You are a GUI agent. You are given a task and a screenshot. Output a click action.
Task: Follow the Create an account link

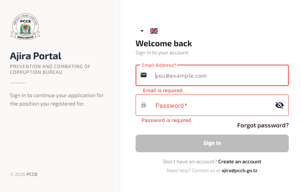coord(240,162)
